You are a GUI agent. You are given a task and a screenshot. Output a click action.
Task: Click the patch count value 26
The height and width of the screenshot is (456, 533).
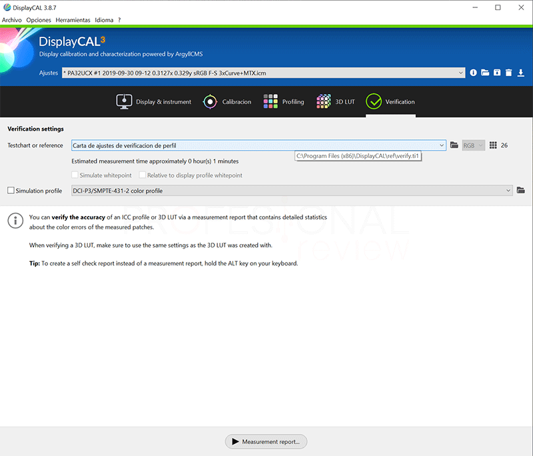[504, 145]
